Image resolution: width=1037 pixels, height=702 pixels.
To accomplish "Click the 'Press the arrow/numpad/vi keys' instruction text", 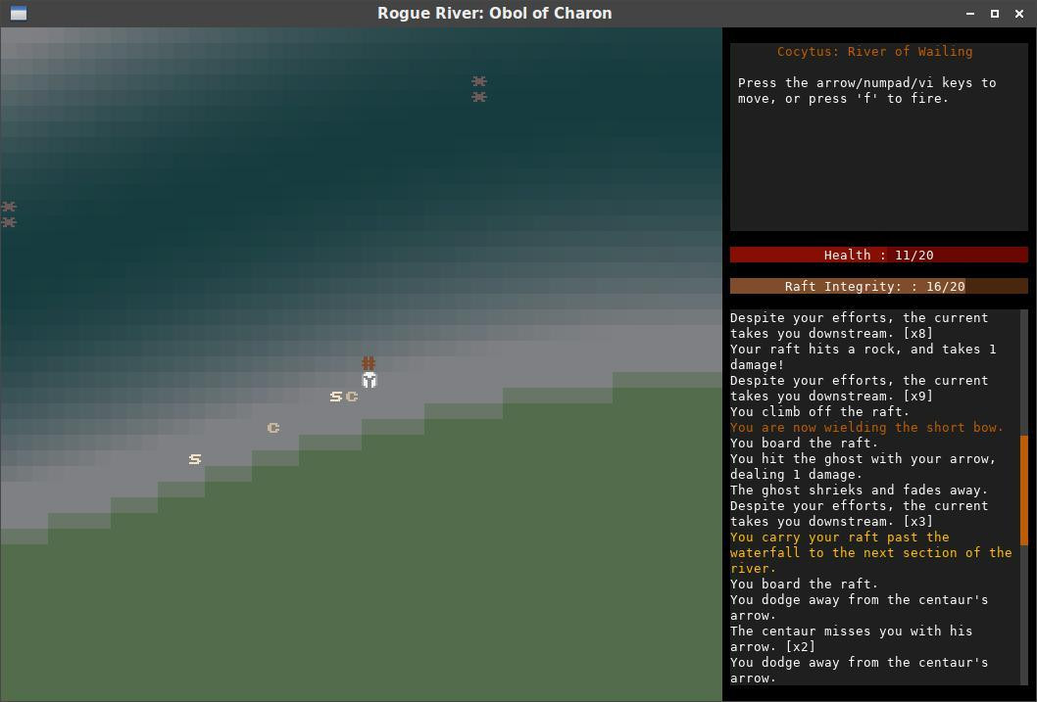I will coord(867,90).
